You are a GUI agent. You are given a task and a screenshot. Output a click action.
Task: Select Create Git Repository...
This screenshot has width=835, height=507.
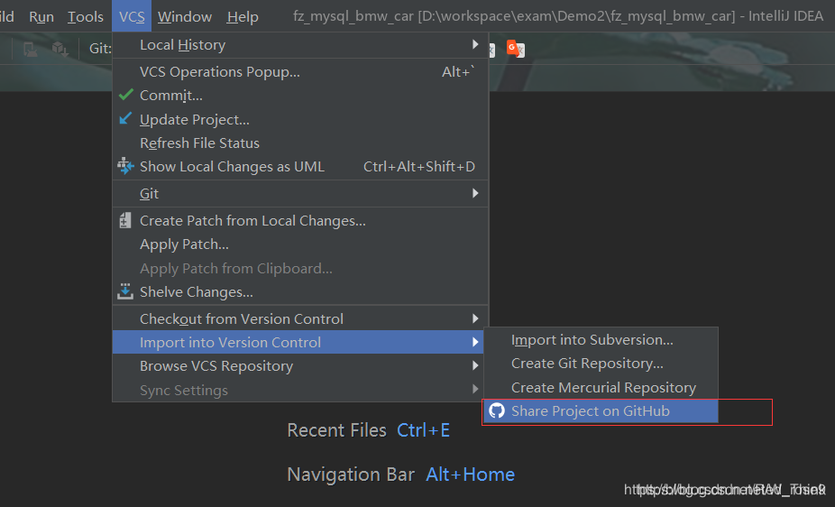click(601, 364)
